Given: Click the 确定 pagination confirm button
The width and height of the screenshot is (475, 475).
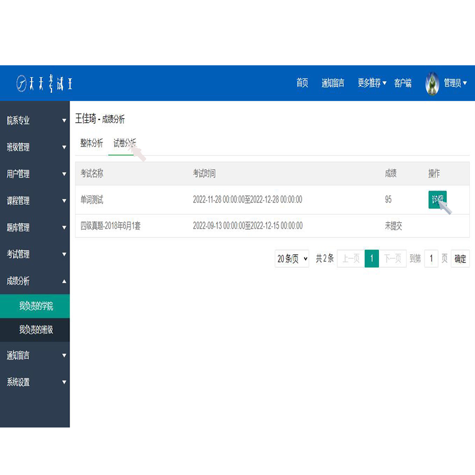Looking at the screenshot, I should (x=460, y=258).
